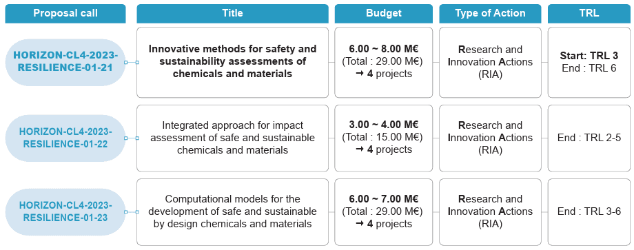
Task: Select the Integrated approach for impact assessment box
Action: click(232, 138)
